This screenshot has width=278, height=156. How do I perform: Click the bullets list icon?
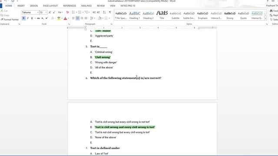coord(73,13)
